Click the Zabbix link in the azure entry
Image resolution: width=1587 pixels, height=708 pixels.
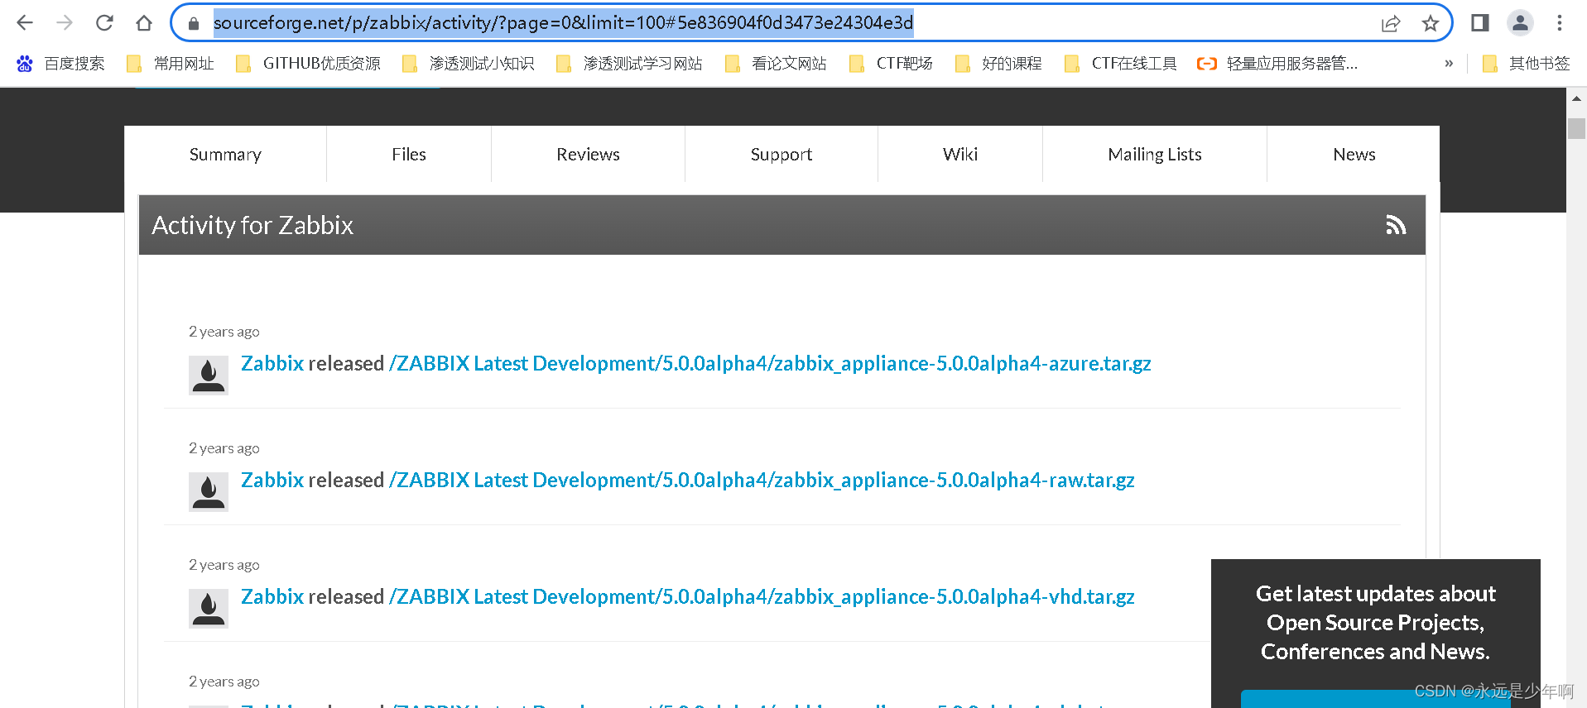click(272, 363)
